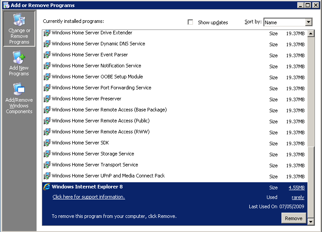Select Windows Home Server Drive Extender
The height and width of the screenshot is (232, 322).
175,33
